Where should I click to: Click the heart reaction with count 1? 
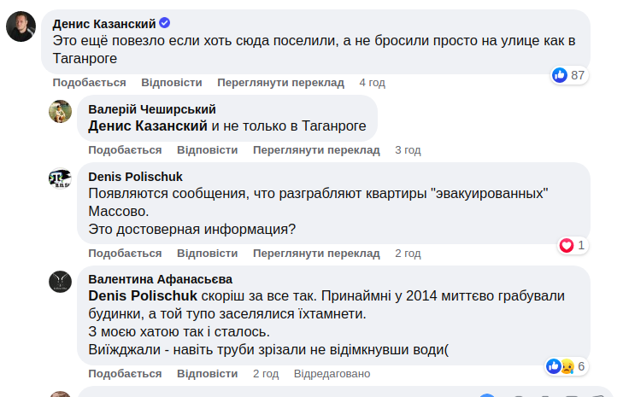click(566, 246)
